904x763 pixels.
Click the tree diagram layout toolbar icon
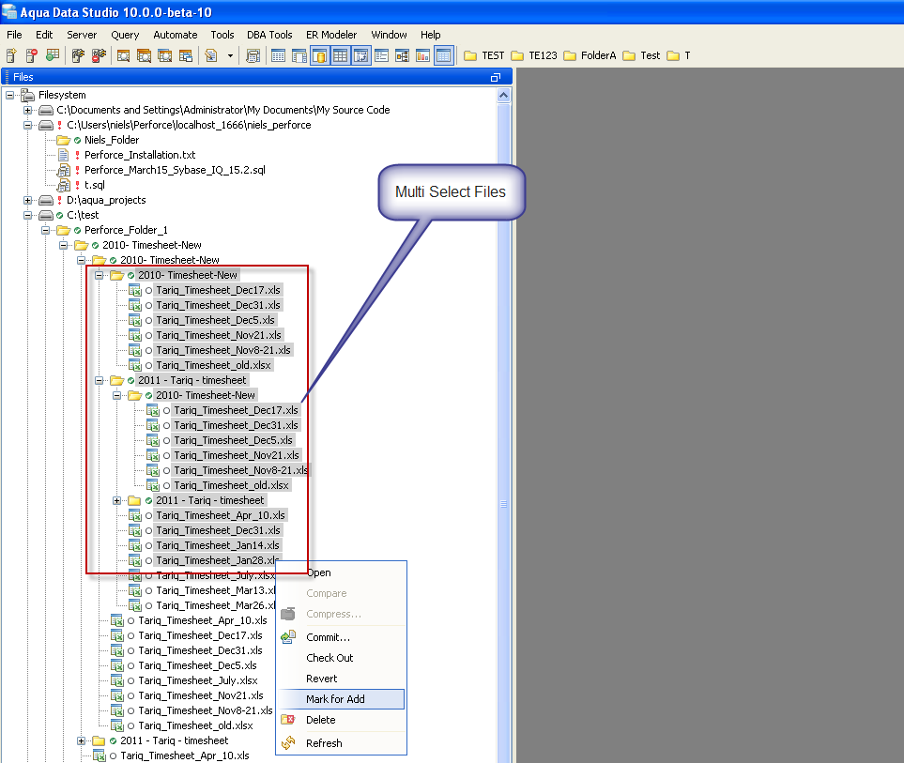click(x=403, y=55)
